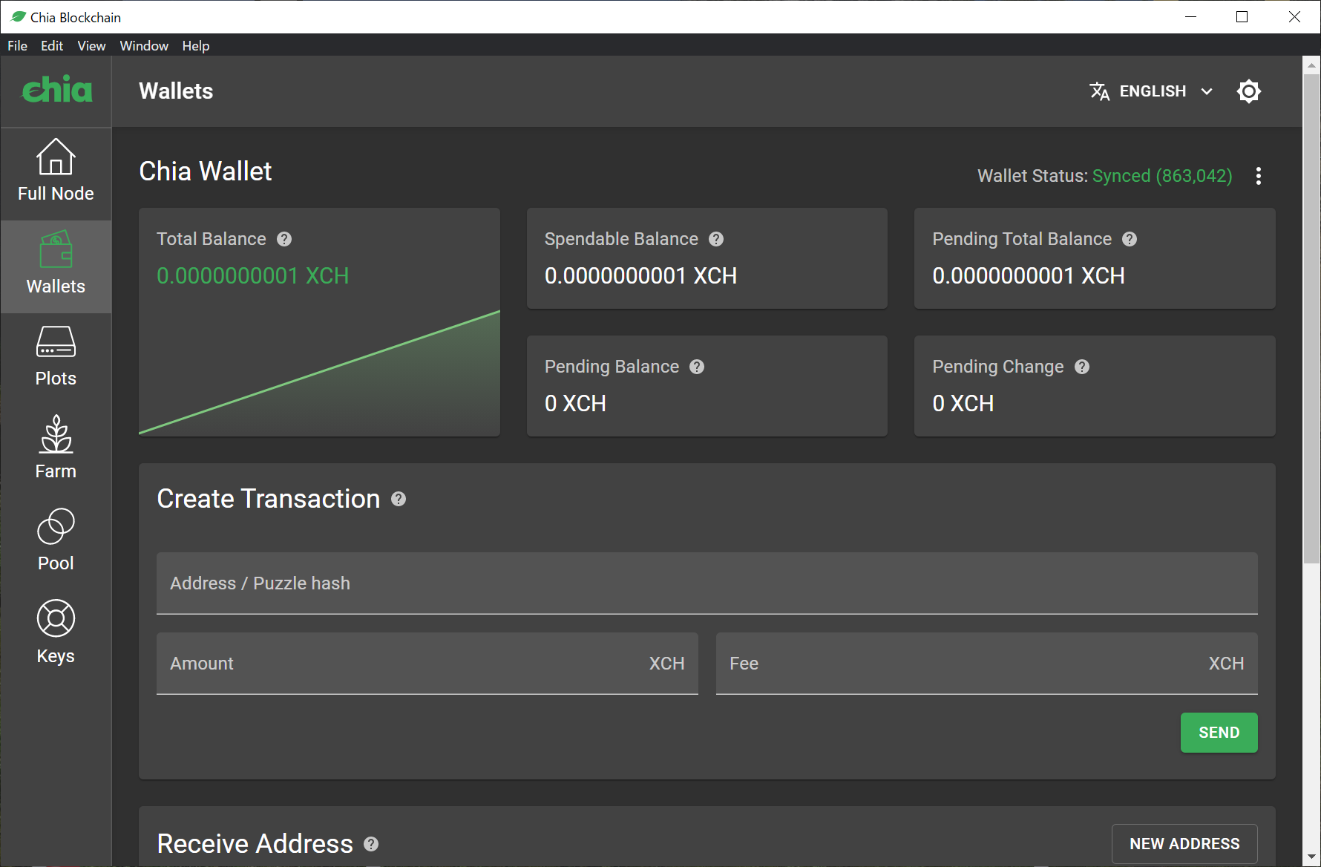Show help for Pending Total Balance

pyautogui.click(x=1130, y=239)
